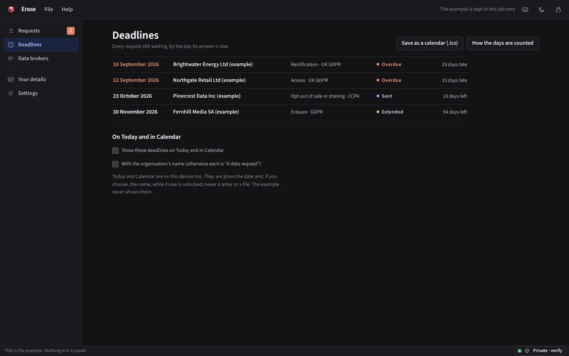The image size is (569, 356).
Task: Click the Sent status label
Action: tap(387, 96)
